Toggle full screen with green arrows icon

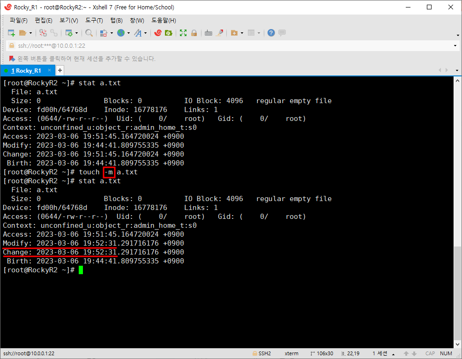tap(183, 33)
